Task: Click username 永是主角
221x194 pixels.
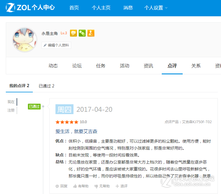Action: click(50, 33)
